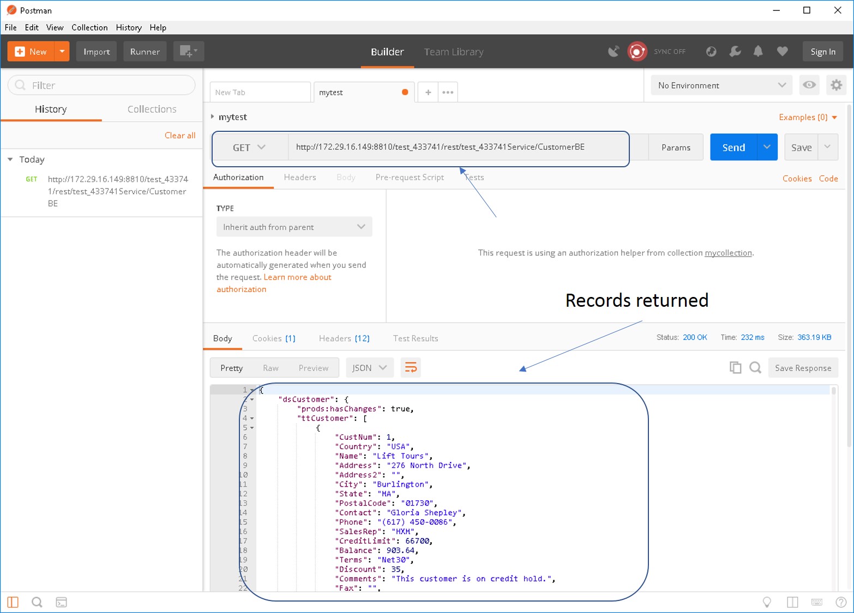Switch response view to Preview
The height and width of the screenshot is (613, 854).
(x=314, y=368)
